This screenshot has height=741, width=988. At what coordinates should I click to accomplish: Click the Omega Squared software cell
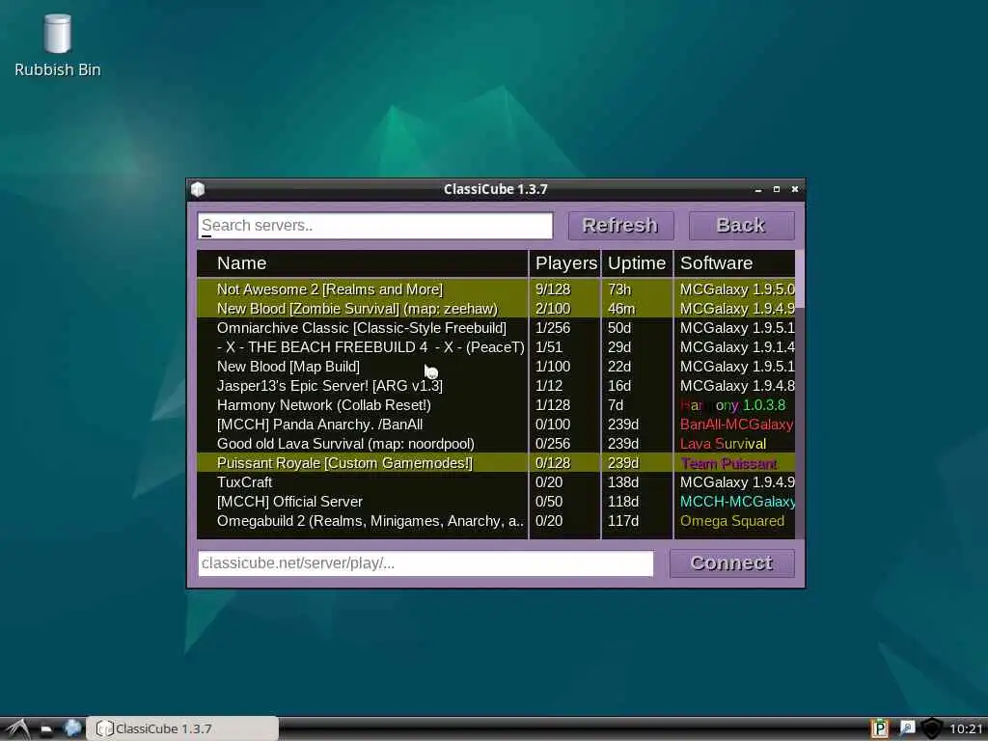coord(732,521)
